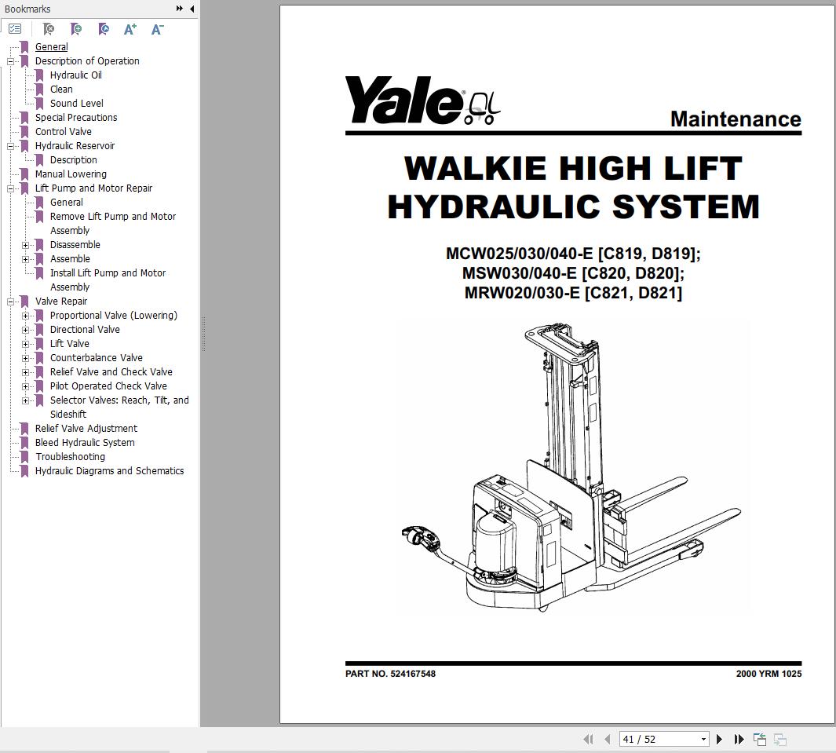Go to the Control Valve bookmark
836x753 pixels.
click(x=64, y=132)
